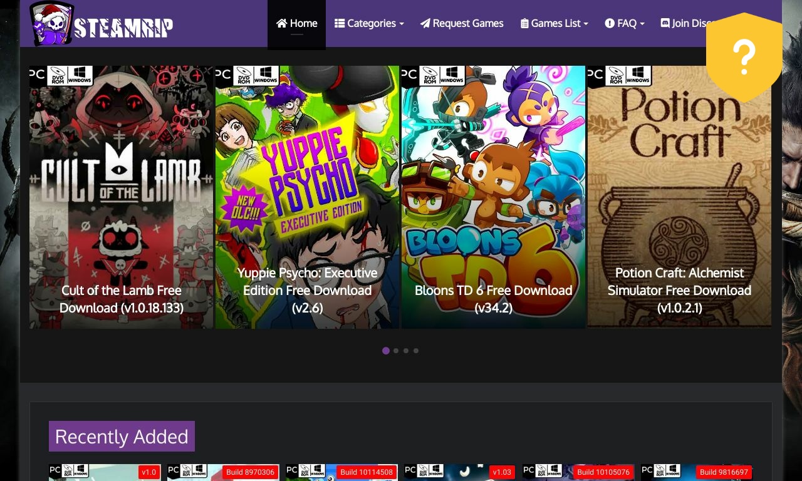Click the clipboard icon beside Games List

point(524,23)
